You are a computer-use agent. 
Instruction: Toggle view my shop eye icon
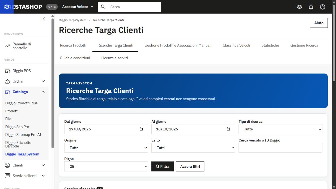click(299, 7)
